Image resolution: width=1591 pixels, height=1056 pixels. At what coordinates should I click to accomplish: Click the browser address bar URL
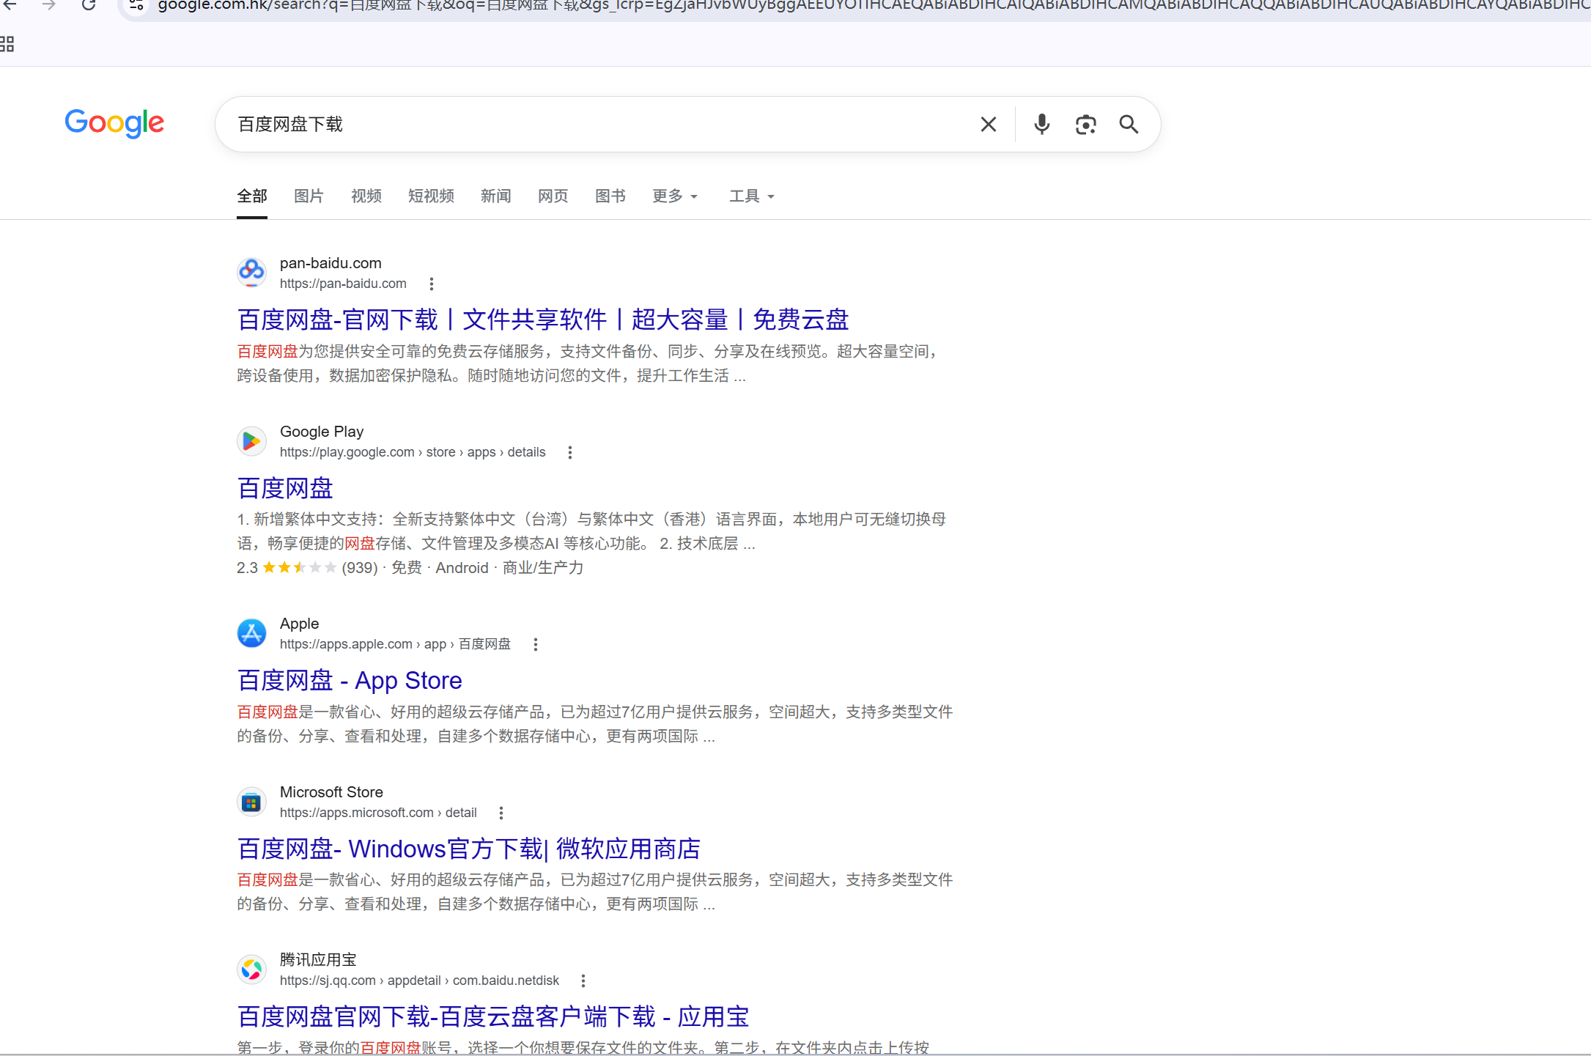pyautogui.click(x=872, y=6)
